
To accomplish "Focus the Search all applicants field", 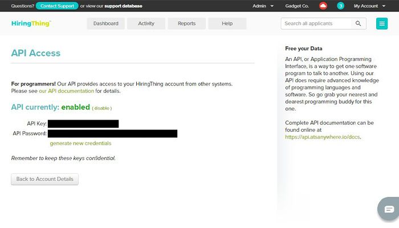I will (316, 23).
